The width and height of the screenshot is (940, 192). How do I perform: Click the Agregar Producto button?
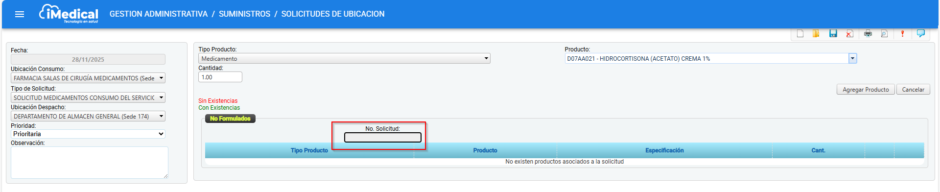866,90
